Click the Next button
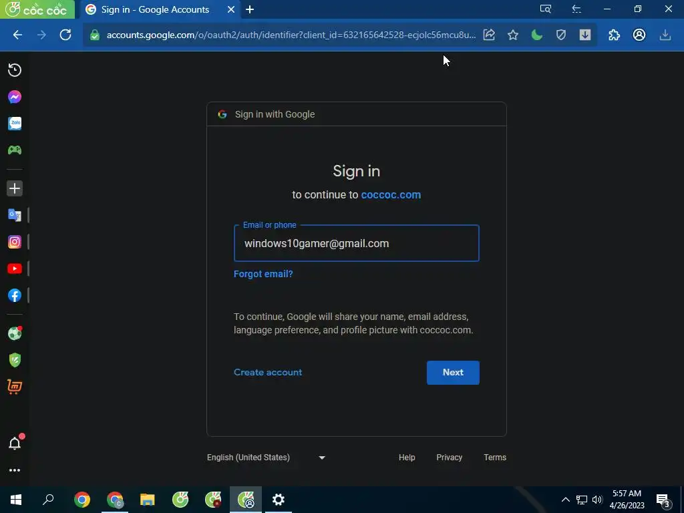This screenshot has width=684, height=513. pos(453,373)
